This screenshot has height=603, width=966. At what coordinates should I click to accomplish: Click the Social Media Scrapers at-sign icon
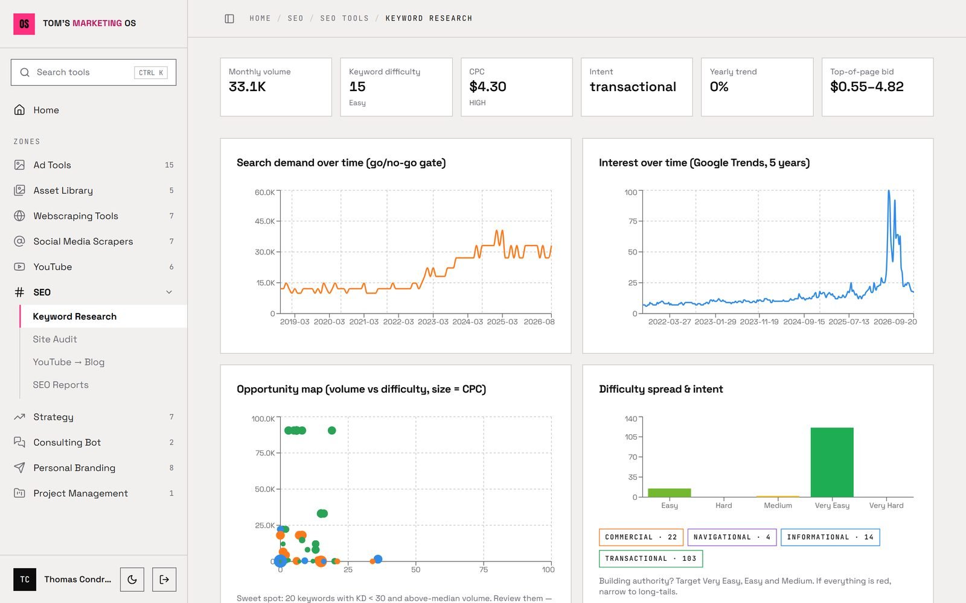[19, 241]
